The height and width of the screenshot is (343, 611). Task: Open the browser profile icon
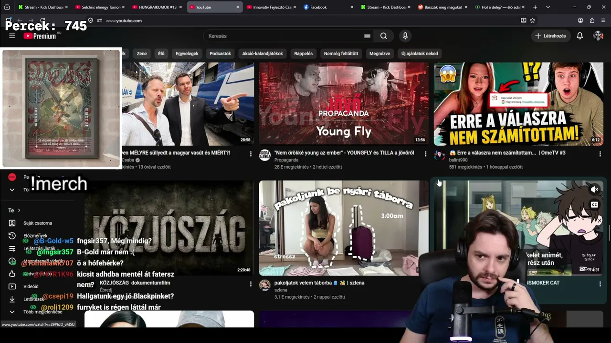pos(580,20)
